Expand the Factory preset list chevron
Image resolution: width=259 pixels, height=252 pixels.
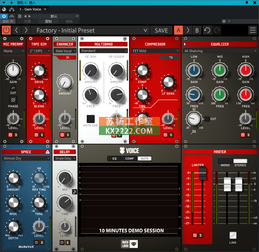tap(145, 30)
